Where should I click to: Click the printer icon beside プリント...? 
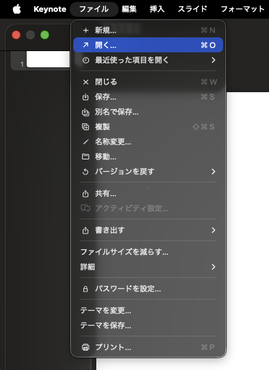86,347
